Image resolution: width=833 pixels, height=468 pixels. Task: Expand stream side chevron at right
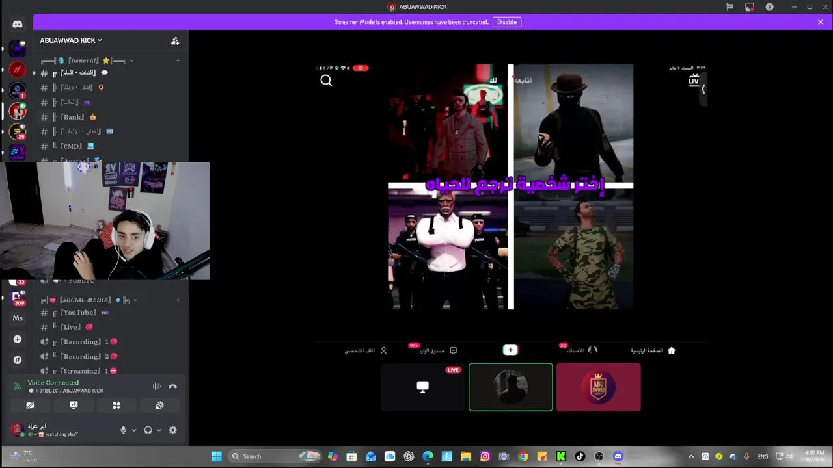coord(703,89)
